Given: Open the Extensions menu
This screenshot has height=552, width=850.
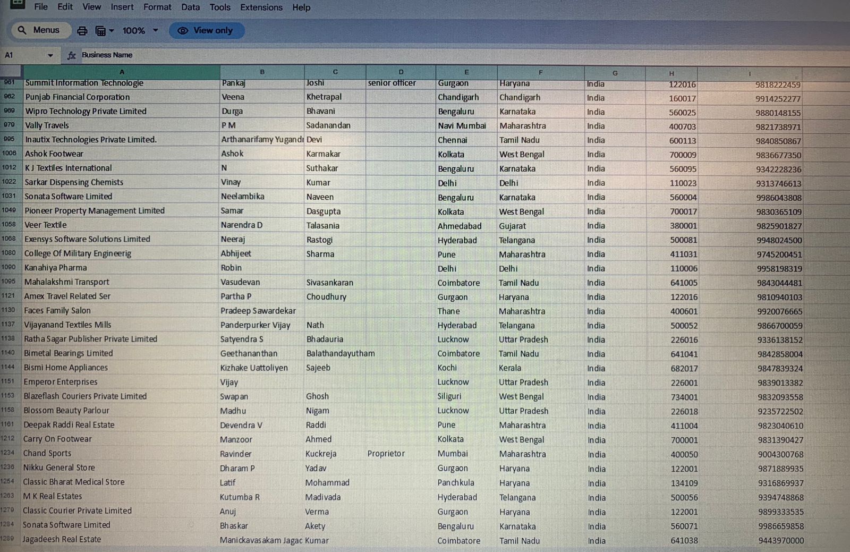Looking at the screenshot, I should [261, 7].
